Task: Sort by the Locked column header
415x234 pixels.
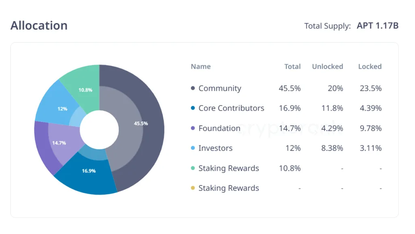Action: [370, 66]
